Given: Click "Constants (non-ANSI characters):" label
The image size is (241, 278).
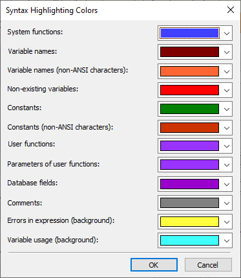Looking at the screenshot, I should [x=60, y=127].
